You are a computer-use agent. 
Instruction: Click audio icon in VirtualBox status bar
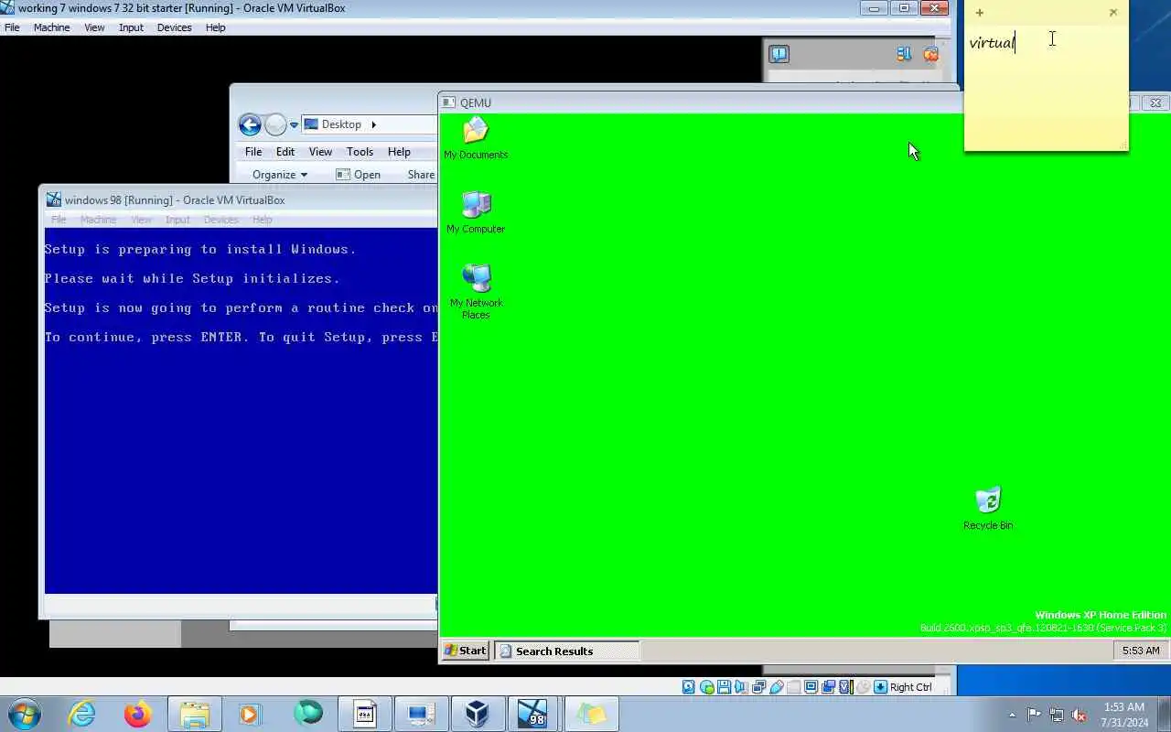741,687
